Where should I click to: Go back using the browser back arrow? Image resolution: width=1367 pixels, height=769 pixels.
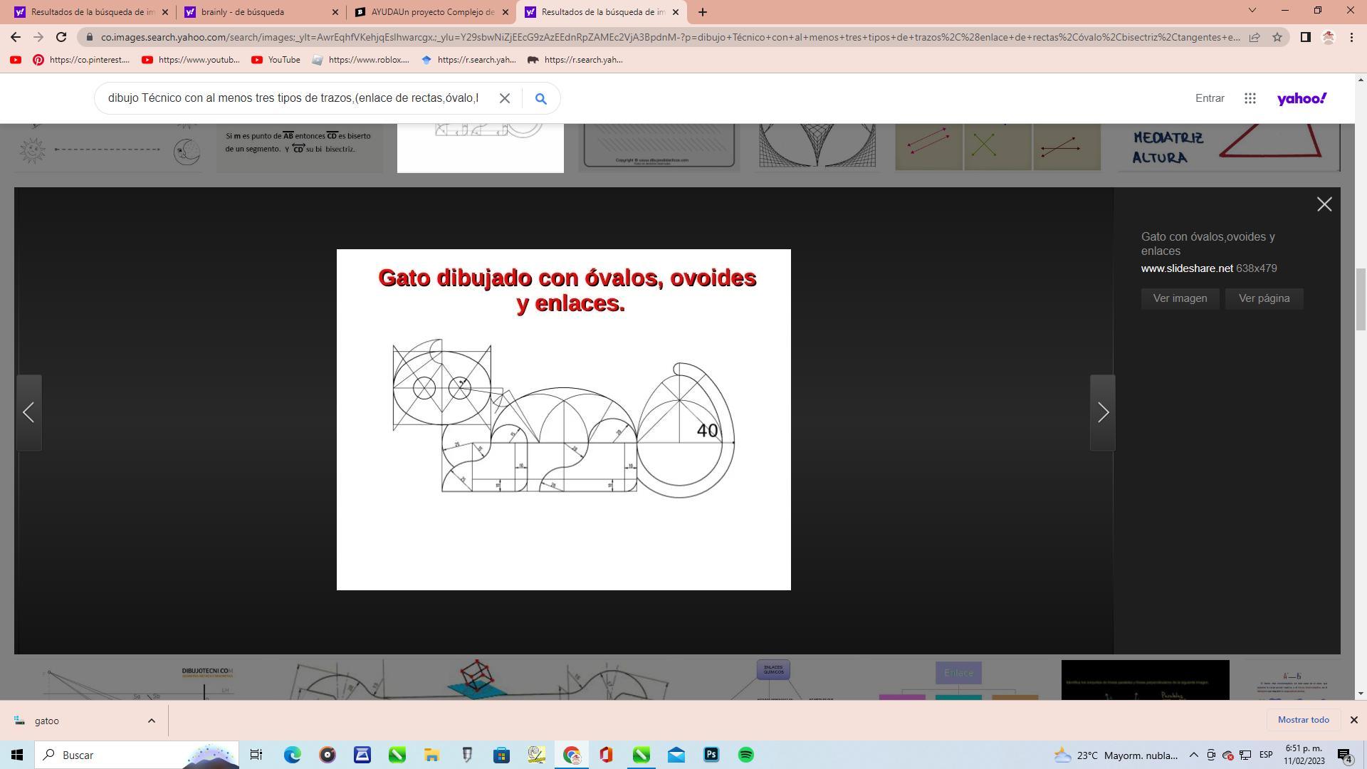pyautogui.click(x=16, y=37)
